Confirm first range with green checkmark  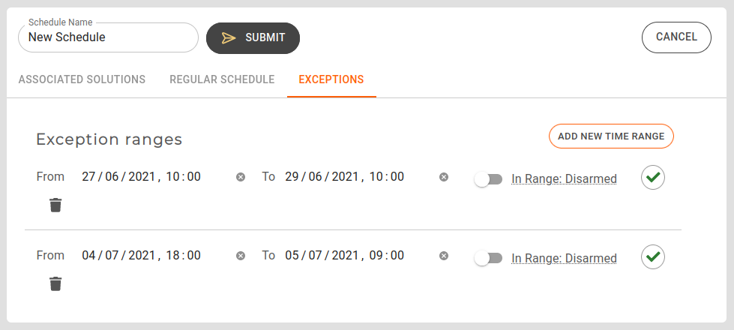[x=653, y=178]
